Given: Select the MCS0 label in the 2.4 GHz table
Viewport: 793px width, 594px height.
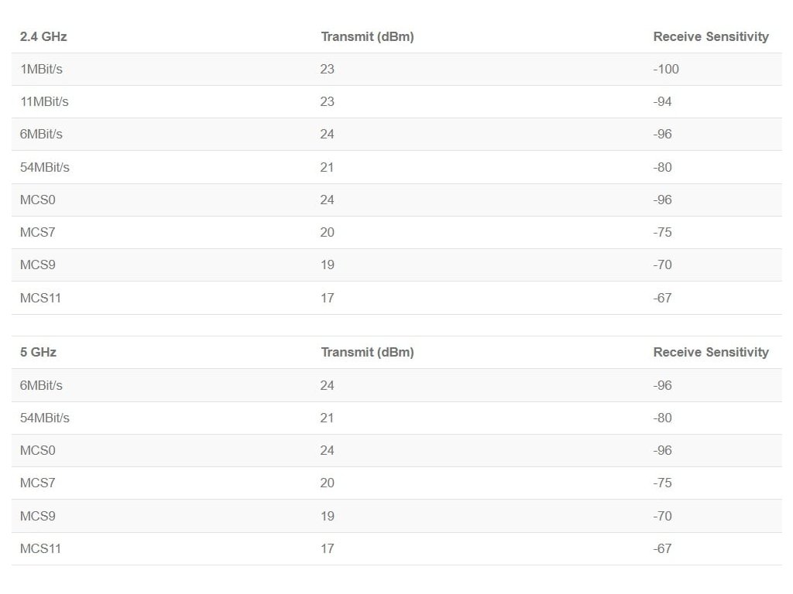Looking at the screenshot, I should [37, 200].
